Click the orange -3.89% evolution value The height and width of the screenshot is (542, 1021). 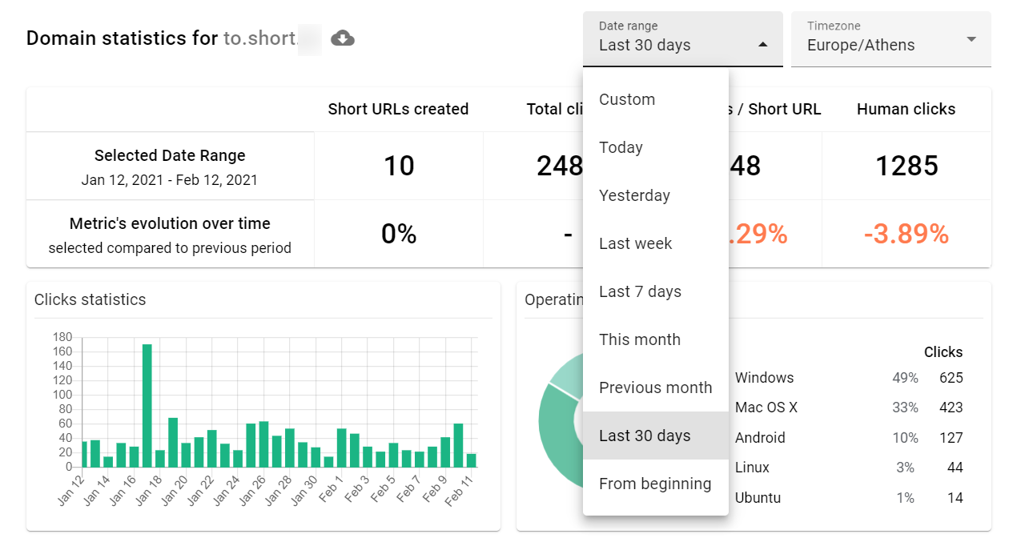[x=906, y=234]
